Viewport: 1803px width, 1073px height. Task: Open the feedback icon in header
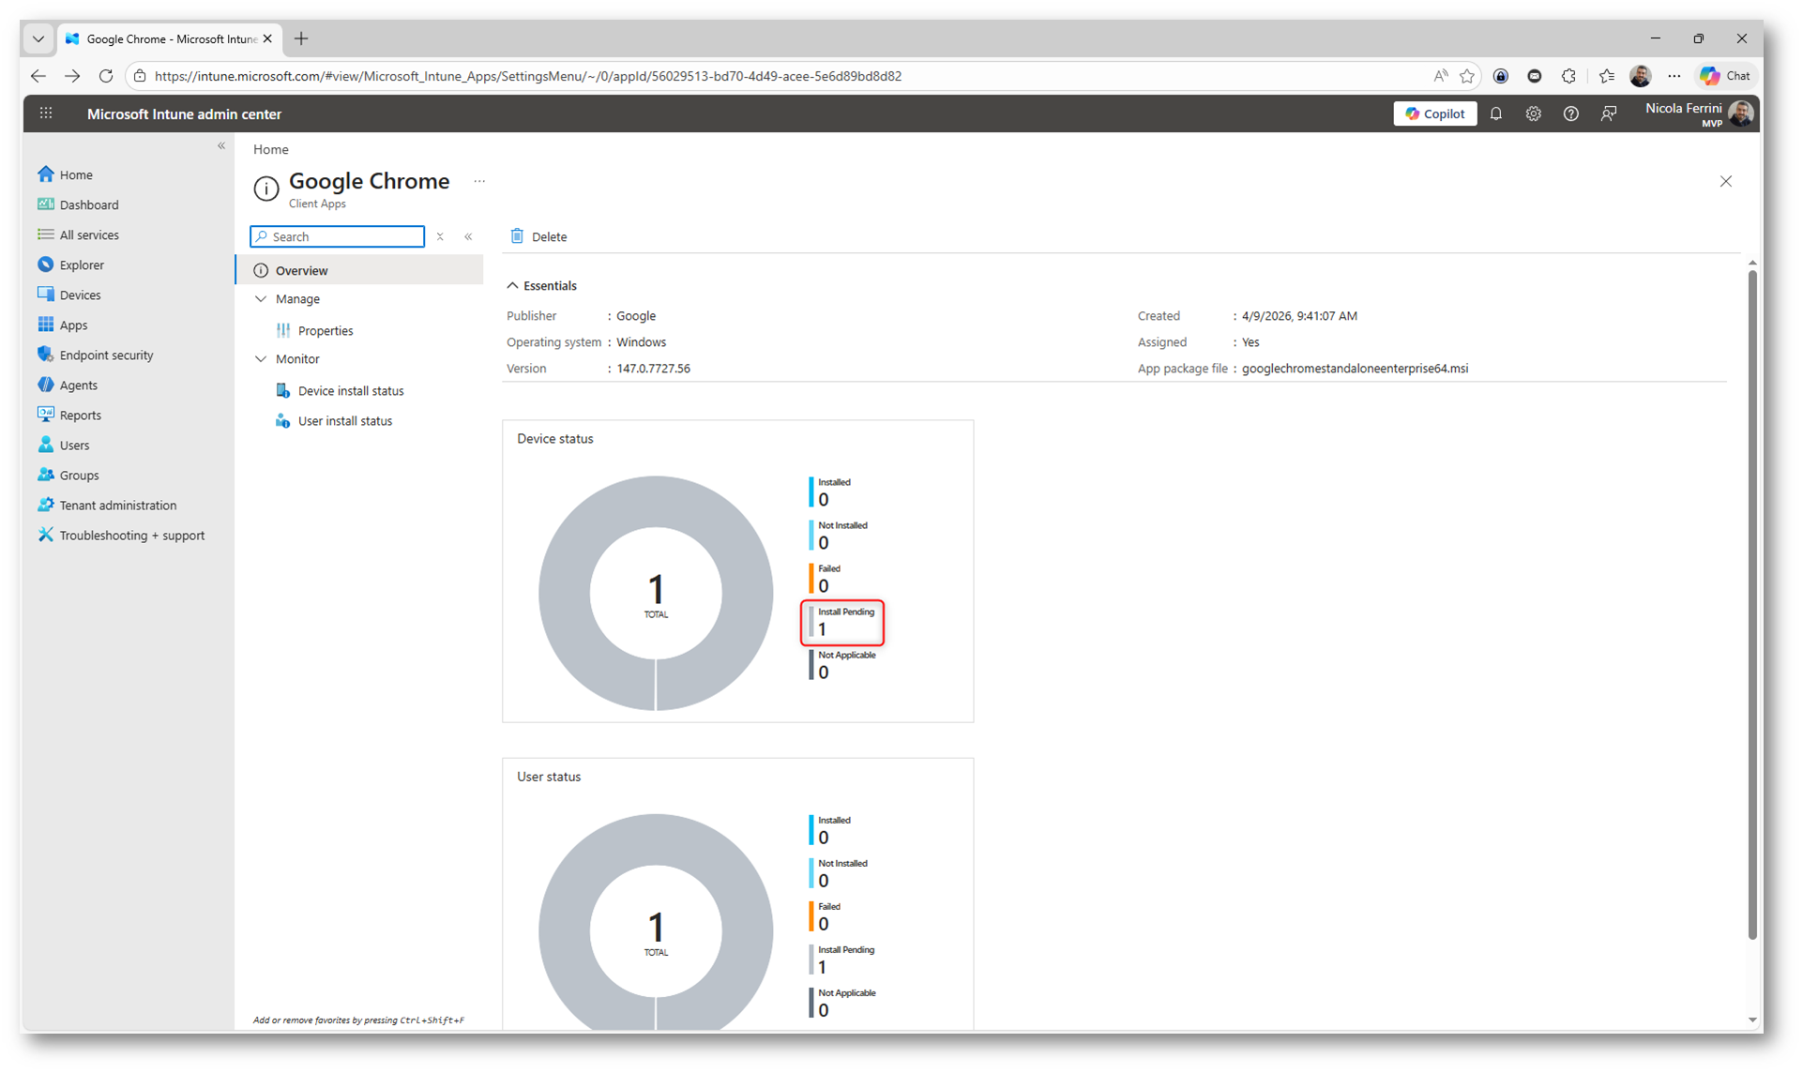click(1609, 113)
